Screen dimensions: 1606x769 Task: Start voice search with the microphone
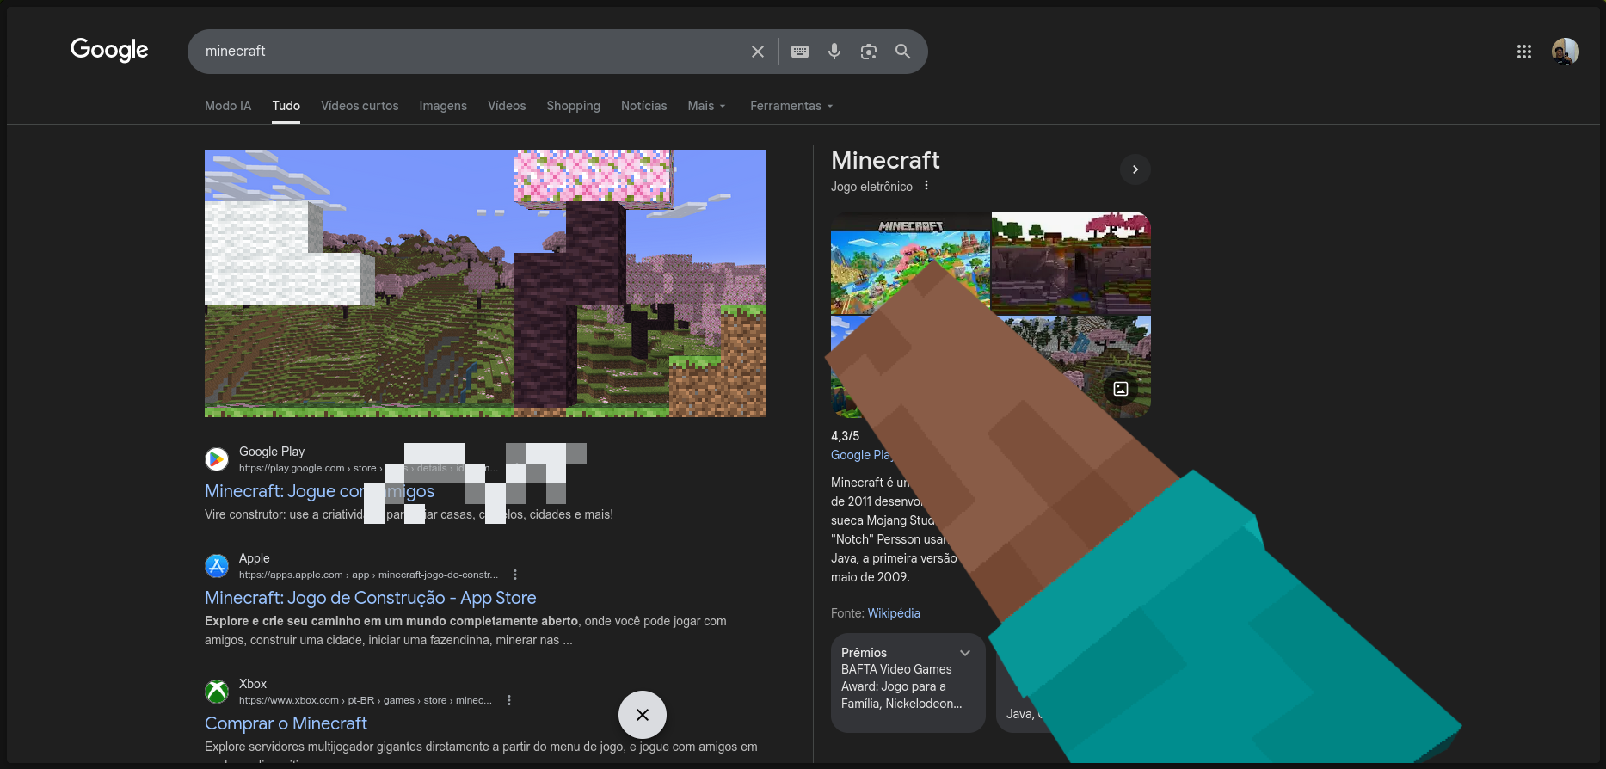(834, 52)
